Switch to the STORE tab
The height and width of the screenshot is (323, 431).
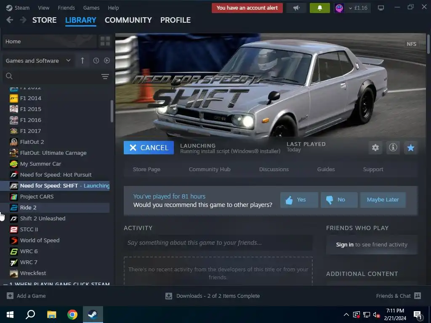point(45,20)
